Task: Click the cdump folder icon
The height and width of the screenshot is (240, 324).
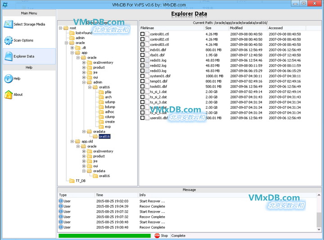Action: (x=101, y=117)
